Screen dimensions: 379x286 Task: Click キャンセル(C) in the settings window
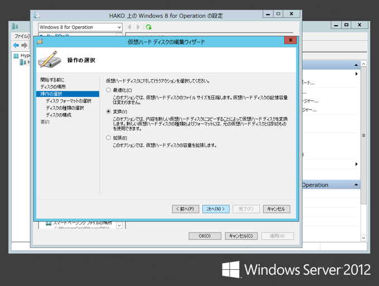point(241,236)
